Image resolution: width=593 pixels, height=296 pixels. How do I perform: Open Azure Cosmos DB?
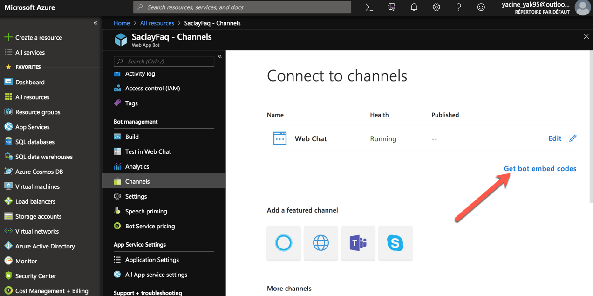[34, 172]
